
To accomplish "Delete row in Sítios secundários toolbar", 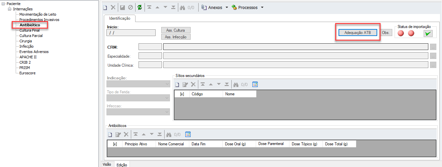I will (x=193, y=84).
